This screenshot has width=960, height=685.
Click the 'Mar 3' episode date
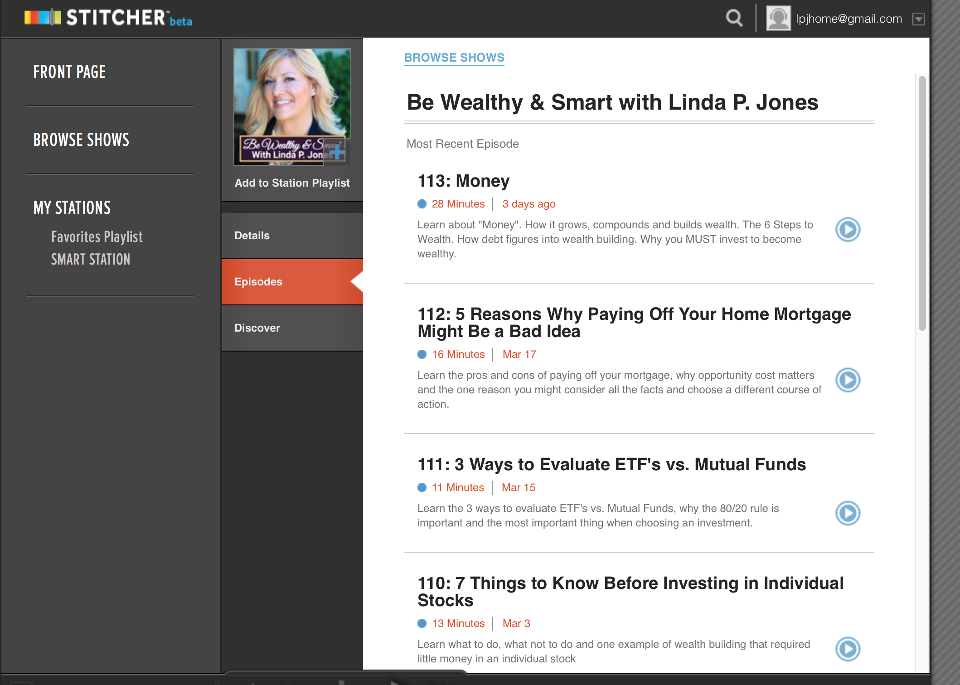[x=516, y=623]
